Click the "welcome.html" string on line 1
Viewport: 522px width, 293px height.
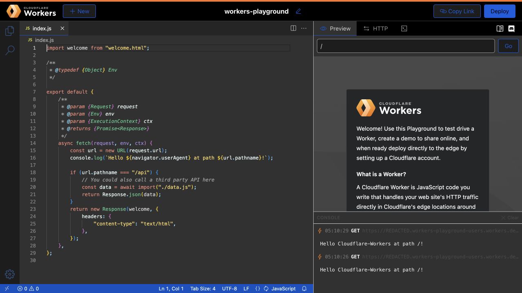point(126,48)
